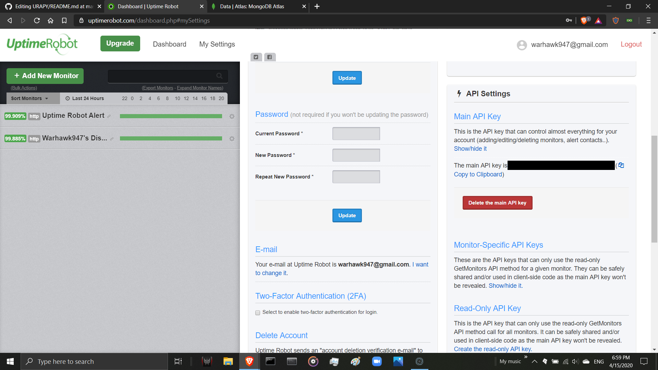Click the Brave Shields icon in address bar
Screen dimensions: 658x370
(584, 21)
